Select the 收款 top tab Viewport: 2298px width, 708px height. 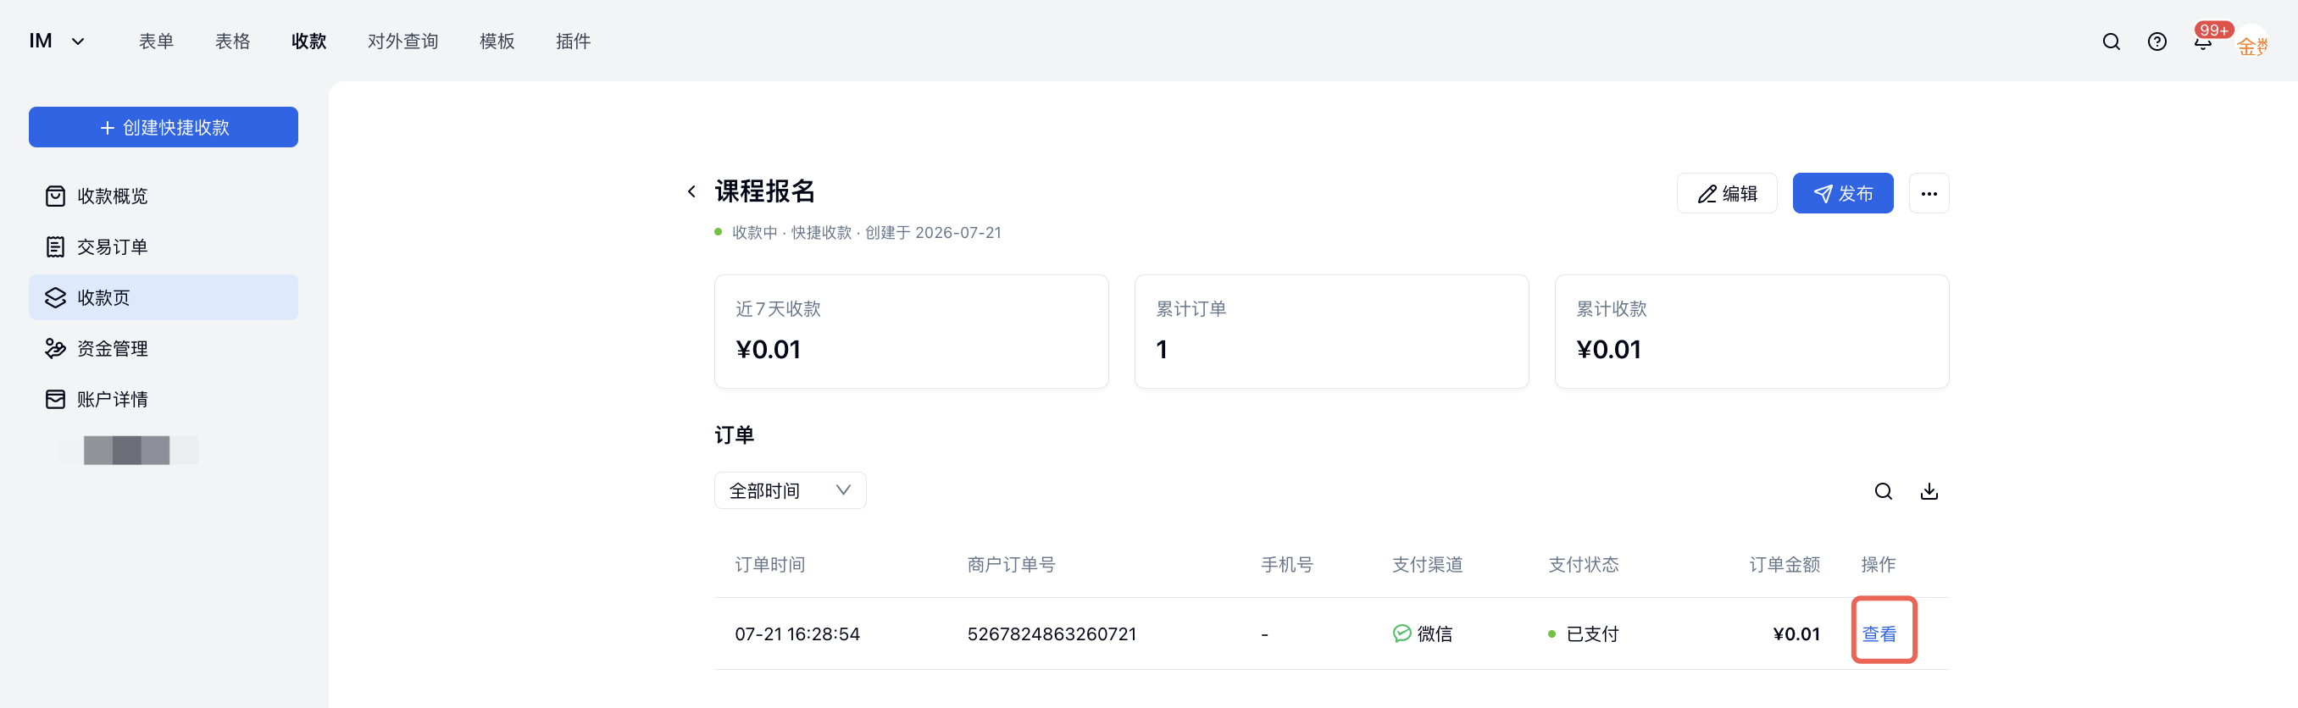click(x=308, y=41)
